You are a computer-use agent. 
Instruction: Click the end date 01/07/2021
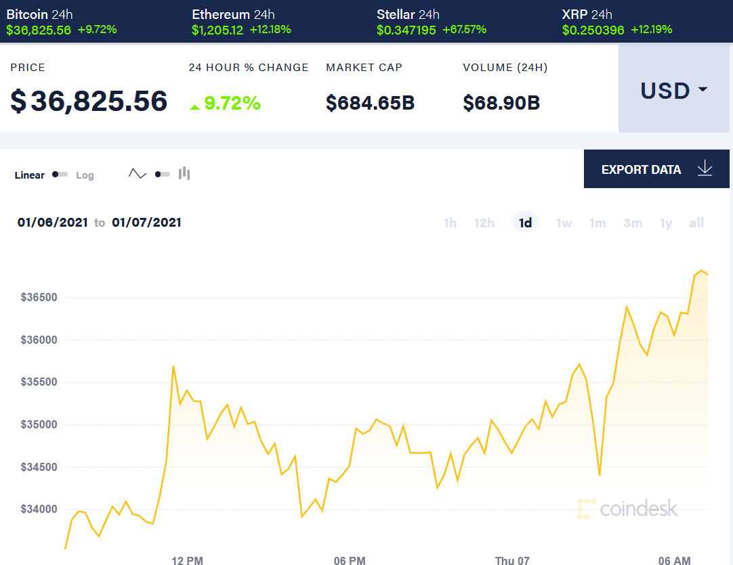click(x=147, y=222)
